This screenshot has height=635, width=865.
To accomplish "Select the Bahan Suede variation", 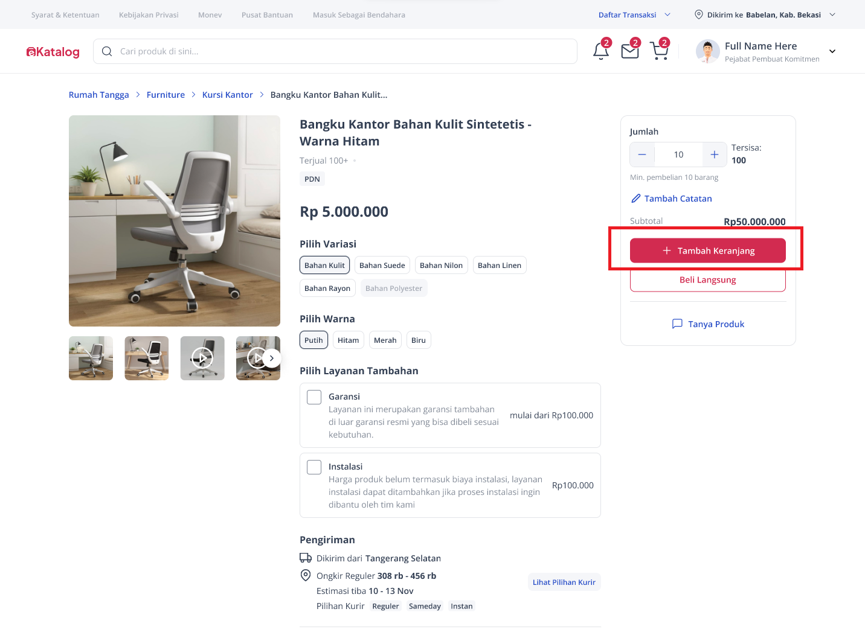I will point(382,266).
